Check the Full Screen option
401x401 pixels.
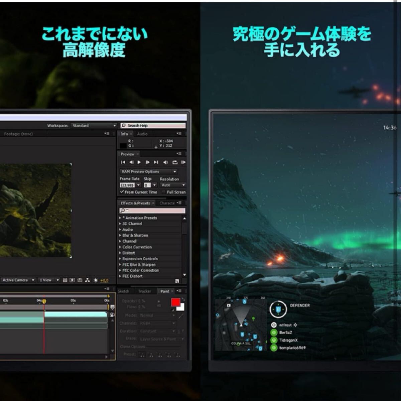tap(164, 192)
